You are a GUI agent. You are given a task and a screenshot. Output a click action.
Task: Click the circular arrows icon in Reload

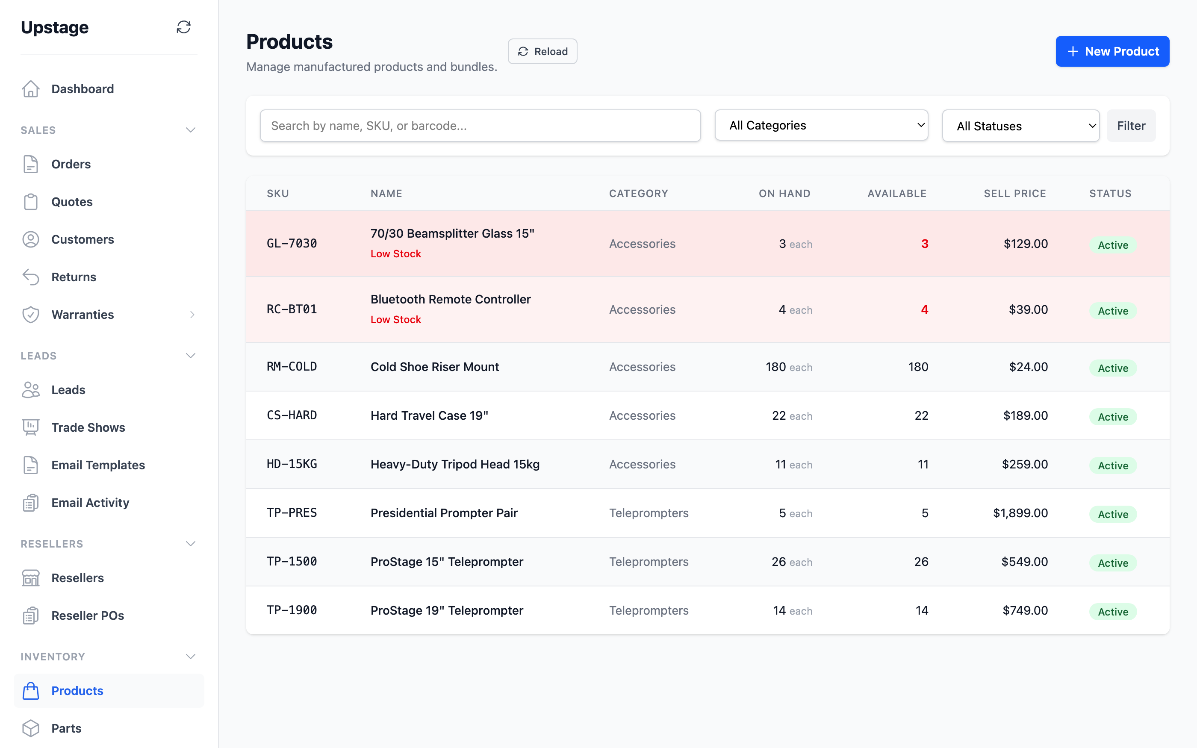tap(523, 51)
